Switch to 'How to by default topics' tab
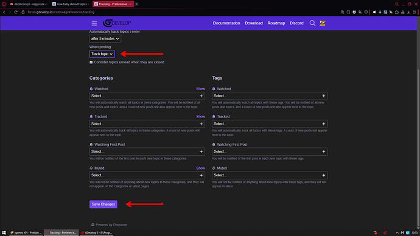 (x=71, y=4)
